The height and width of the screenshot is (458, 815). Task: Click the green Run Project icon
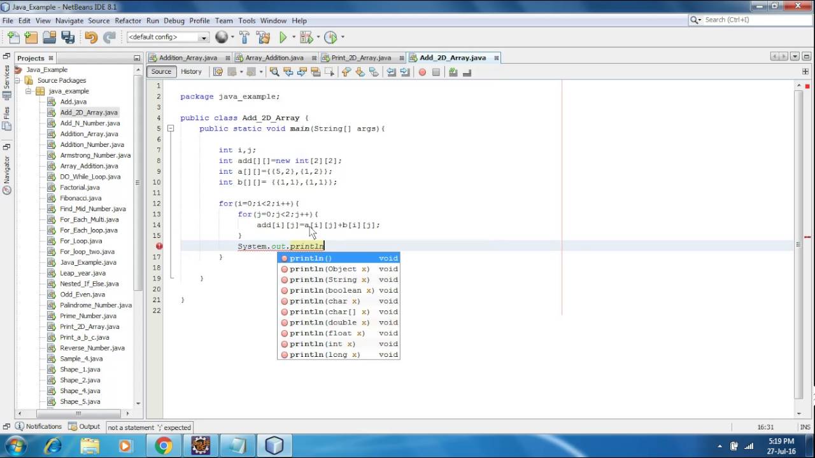point(283,38)
